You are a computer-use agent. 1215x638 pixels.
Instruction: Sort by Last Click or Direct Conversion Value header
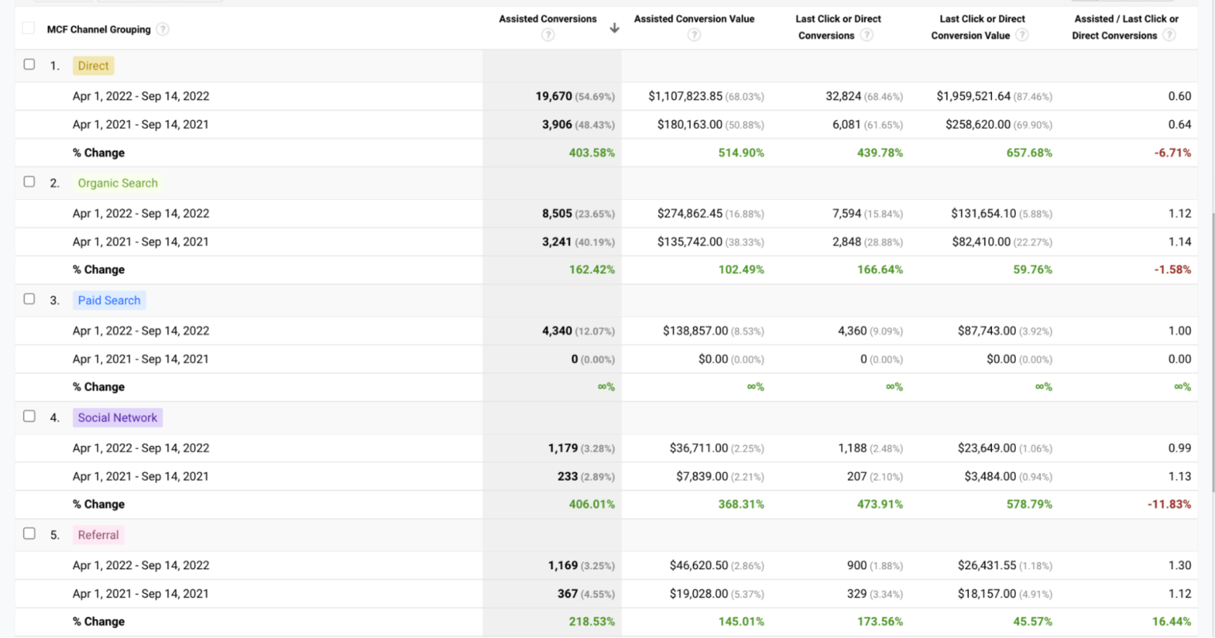(x=982, y=27)
